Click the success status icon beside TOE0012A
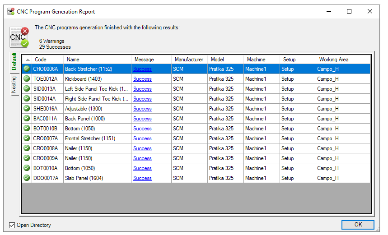The width and height of the screenshot is (388, 235). point(27,79)
